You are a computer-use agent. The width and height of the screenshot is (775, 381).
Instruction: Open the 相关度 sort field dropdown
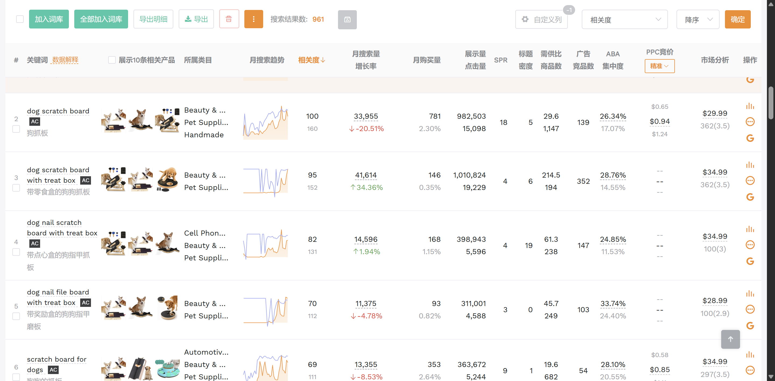(625, 20)
